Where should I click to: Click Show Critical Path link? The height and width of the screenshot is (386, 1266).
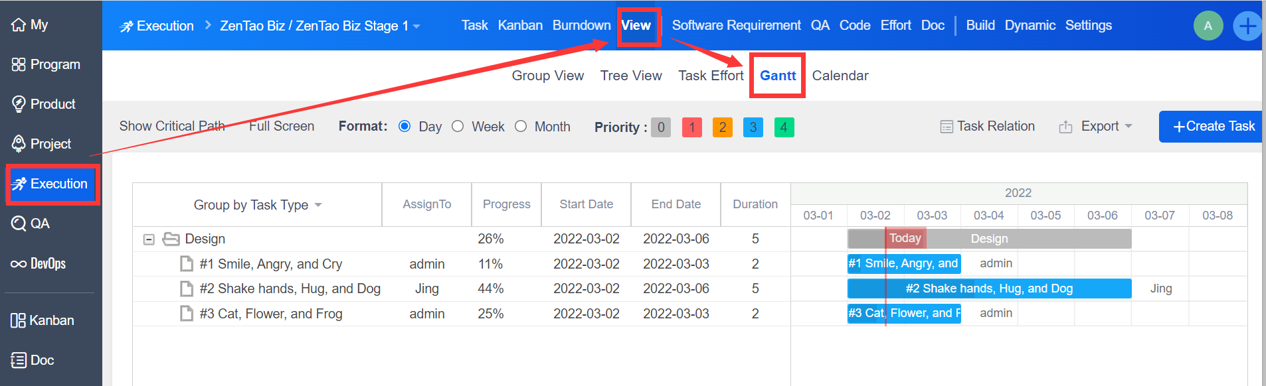pyautogui.click(x=172, y=126)
